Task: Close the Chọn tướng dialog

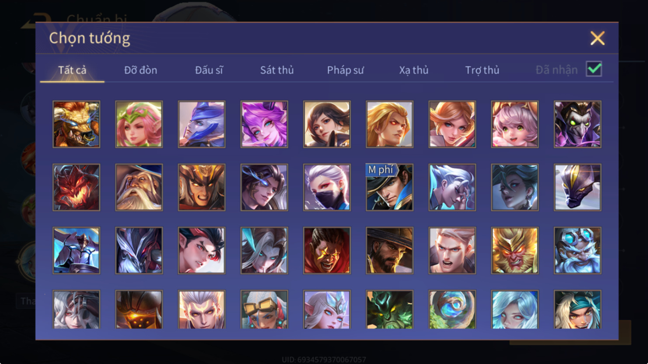Action: 597,38
